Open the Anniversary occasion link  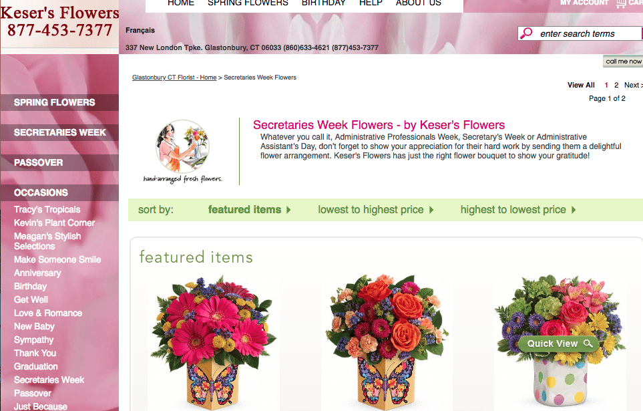[x=37, y=273]
